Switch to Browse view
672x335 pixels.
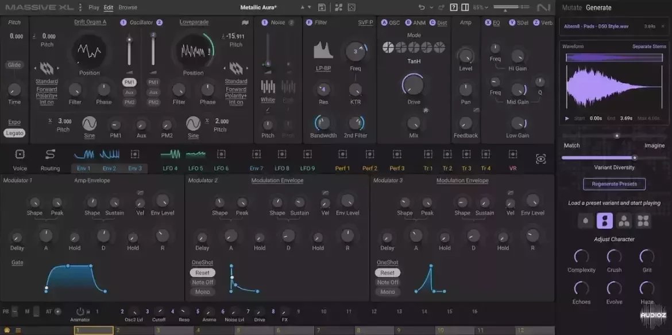click(128, 7)
